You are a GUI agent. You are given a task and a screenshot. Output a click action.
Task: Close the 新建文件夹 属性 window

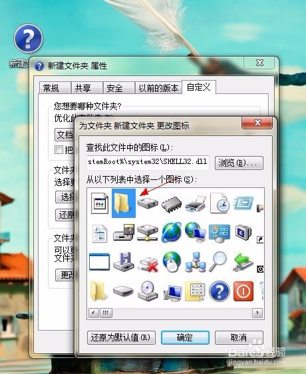tap(259, 63)
